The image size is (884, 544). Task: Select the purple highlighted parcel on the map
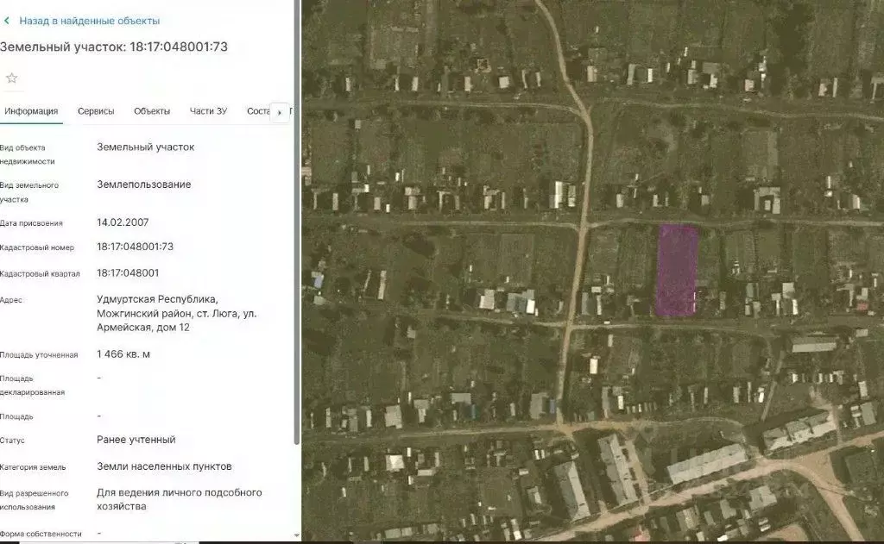[x=677, y=270]
